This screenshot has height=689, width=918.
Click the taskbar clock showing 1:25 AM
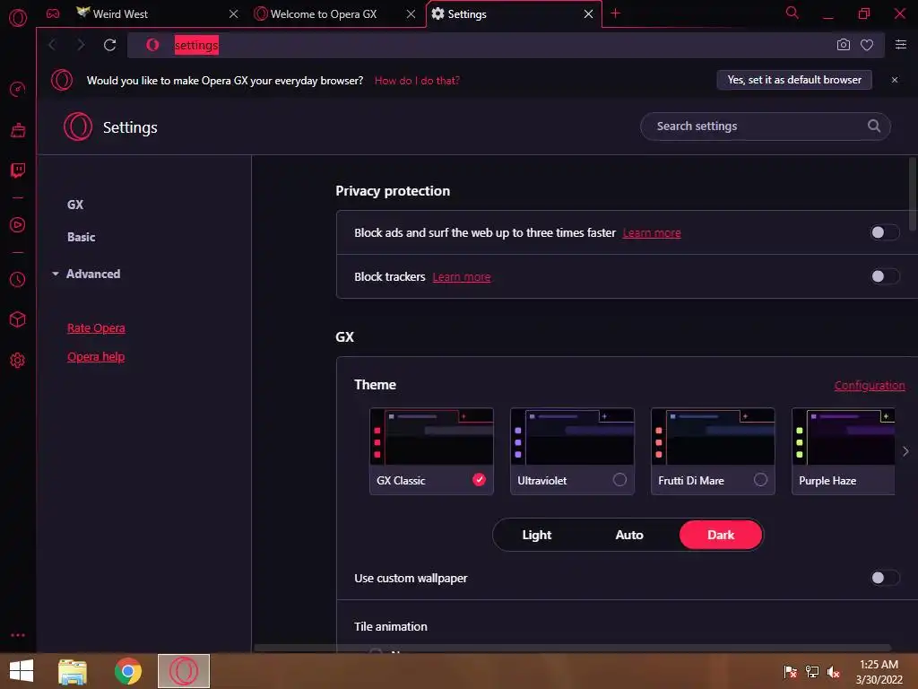879,672
